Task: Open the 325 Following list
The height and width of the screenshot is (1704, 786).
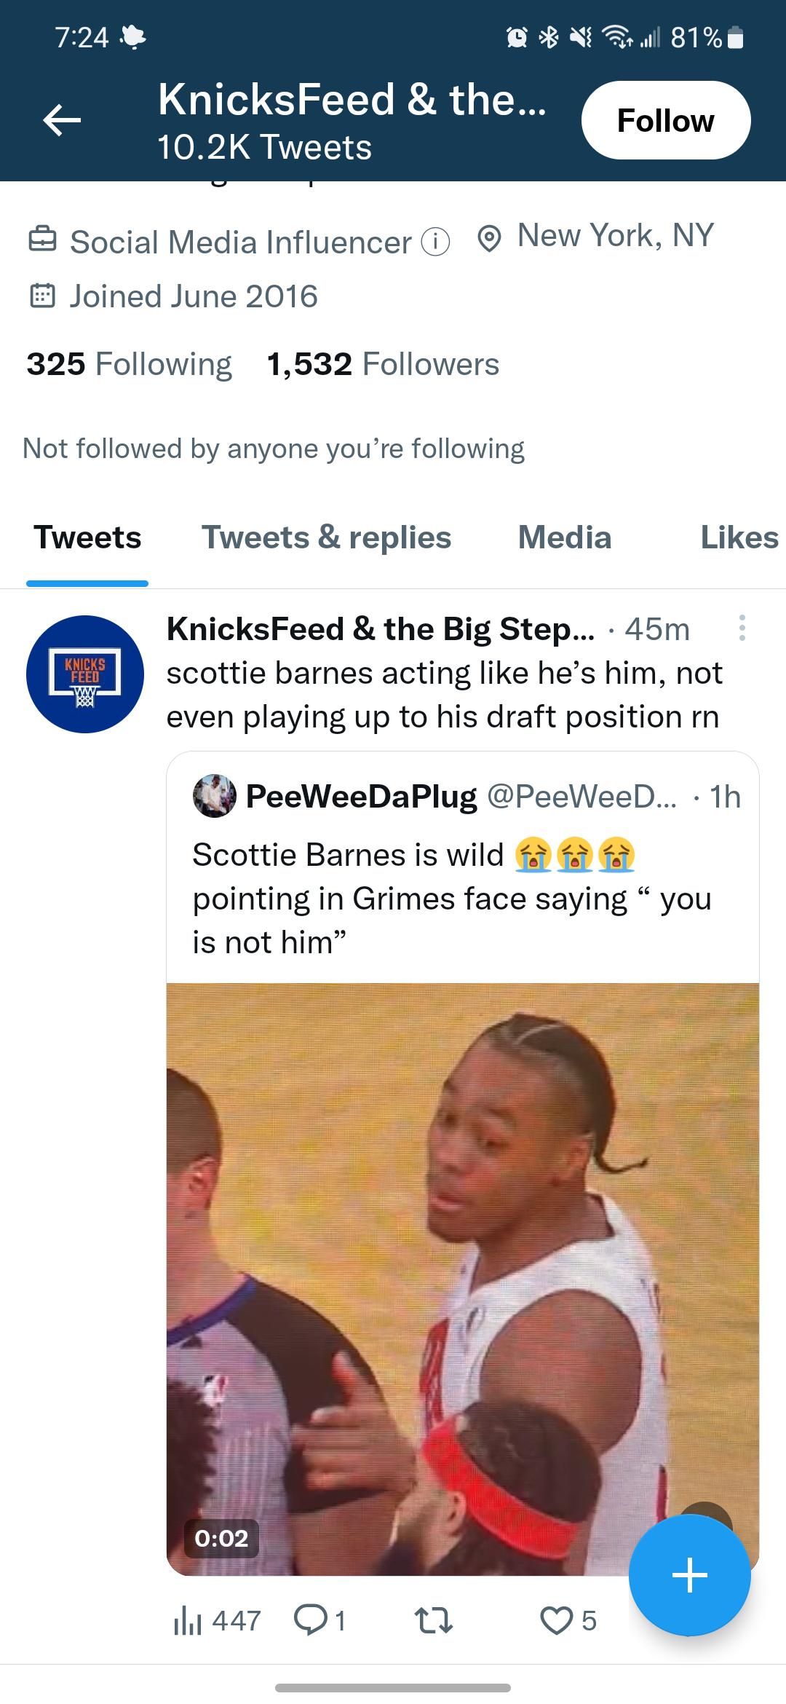Action: coord(129,364)
